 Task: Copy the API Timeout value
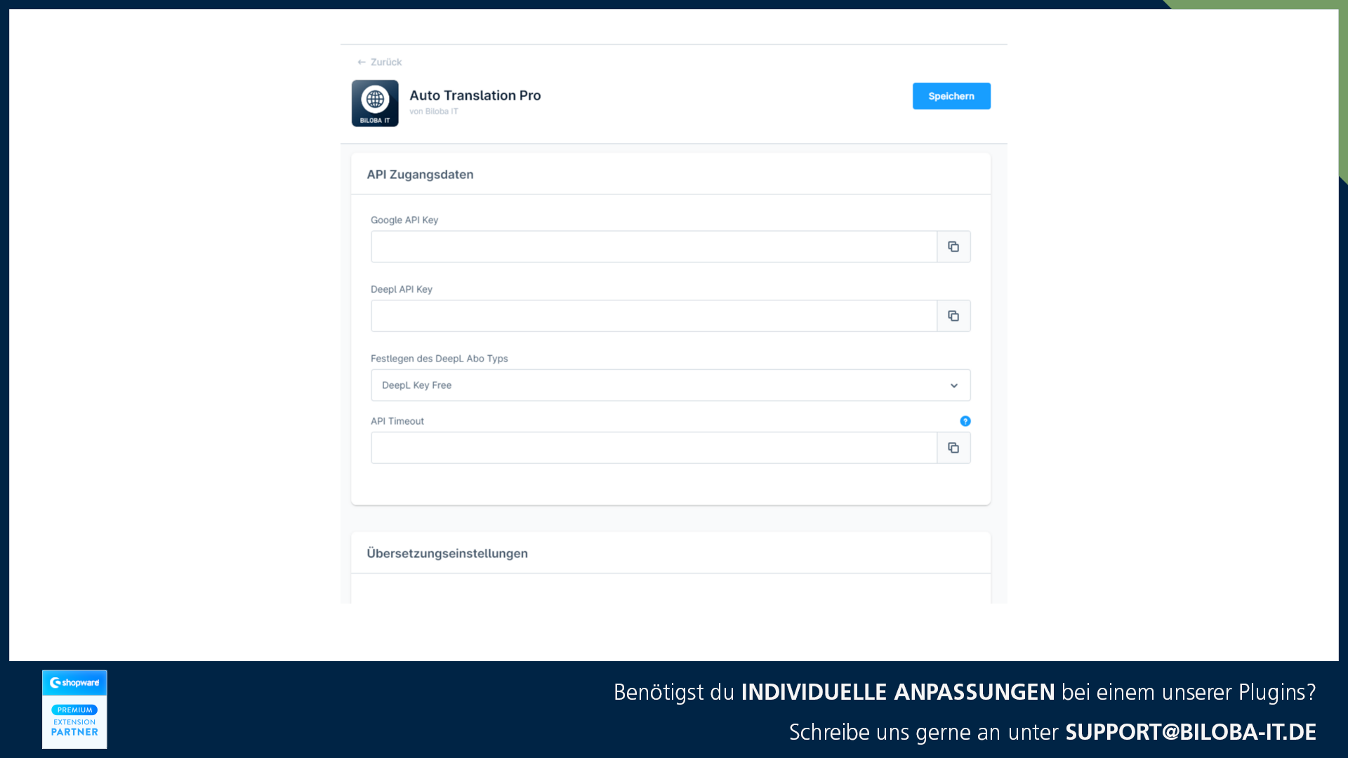pos(953,448)
